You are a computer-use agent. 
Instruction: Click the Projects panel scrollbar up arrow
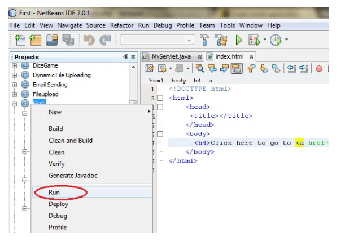click(x=133, y=67)
